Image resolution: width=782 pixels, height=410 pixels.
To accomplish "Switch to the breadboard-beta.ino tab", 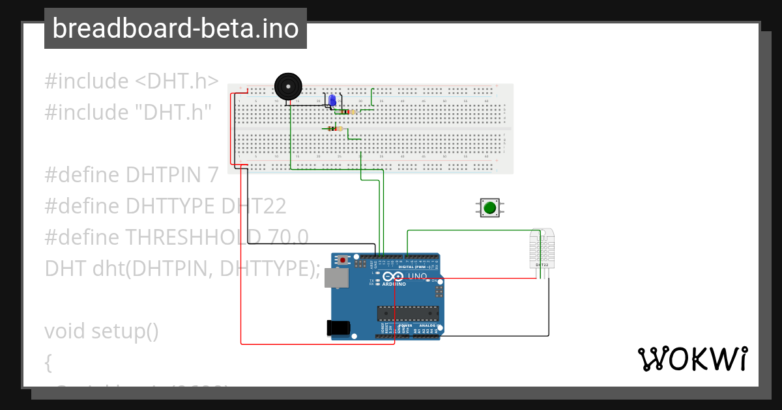I will pyautogui.click(x=175, y=28).
